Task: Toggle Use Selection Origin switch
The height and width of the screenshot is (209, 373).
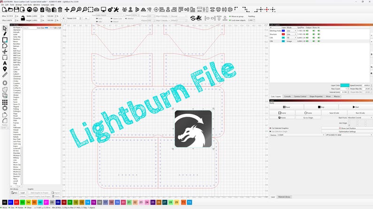Action: point(270,131)
